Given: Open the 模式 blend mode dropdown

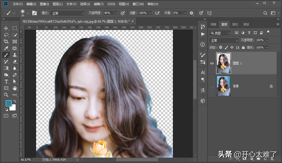Looking at the screenshot, I should coord(67,13).
